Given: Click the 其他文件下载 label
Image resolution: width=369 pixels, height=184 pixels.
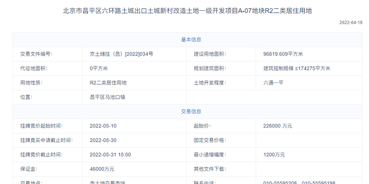Looking at the screenshot, I should coord(210,169).
